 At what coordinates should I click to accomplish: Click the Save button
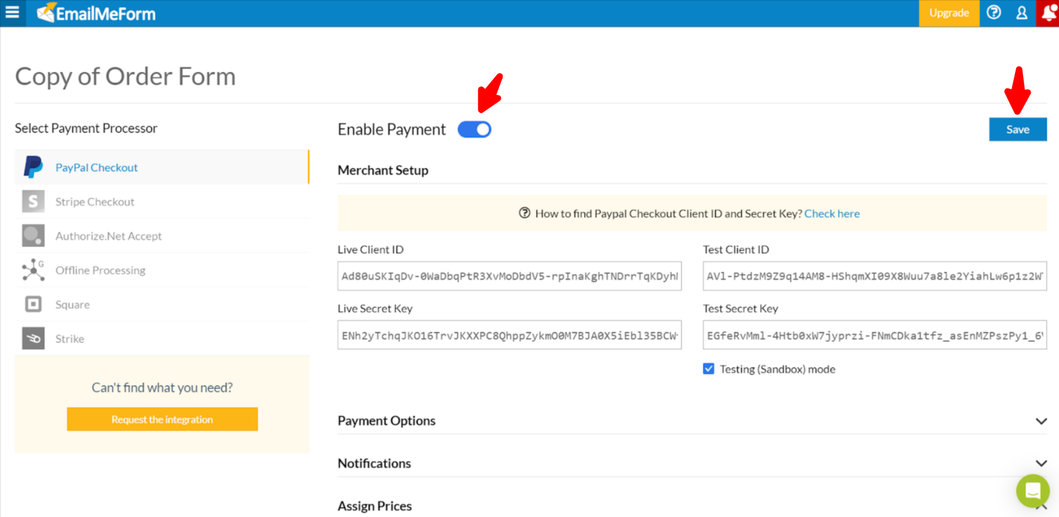pos(1017,130)
